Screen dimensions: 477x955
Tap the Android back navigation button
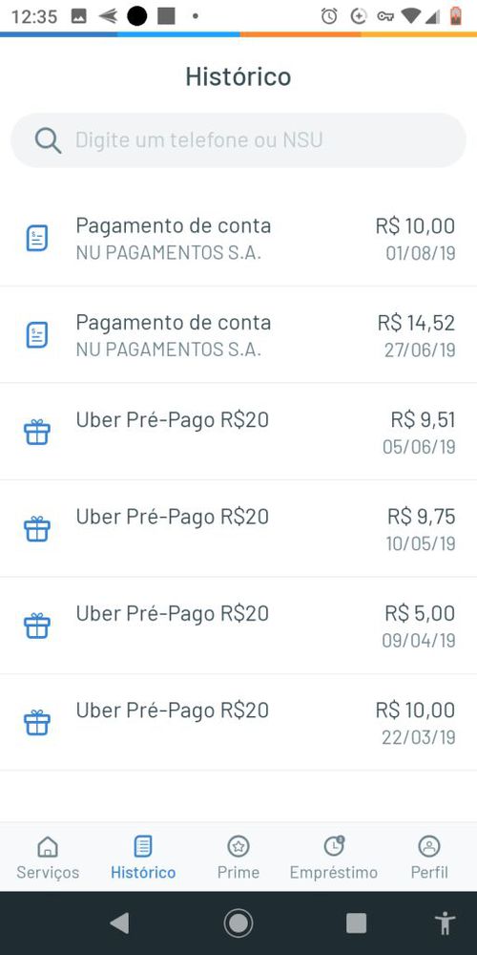point(119,923)
